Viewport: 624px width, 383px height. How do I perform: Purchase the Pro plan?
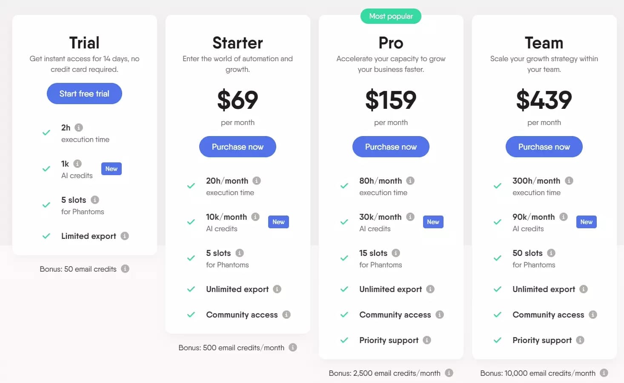tap(391, 147)
